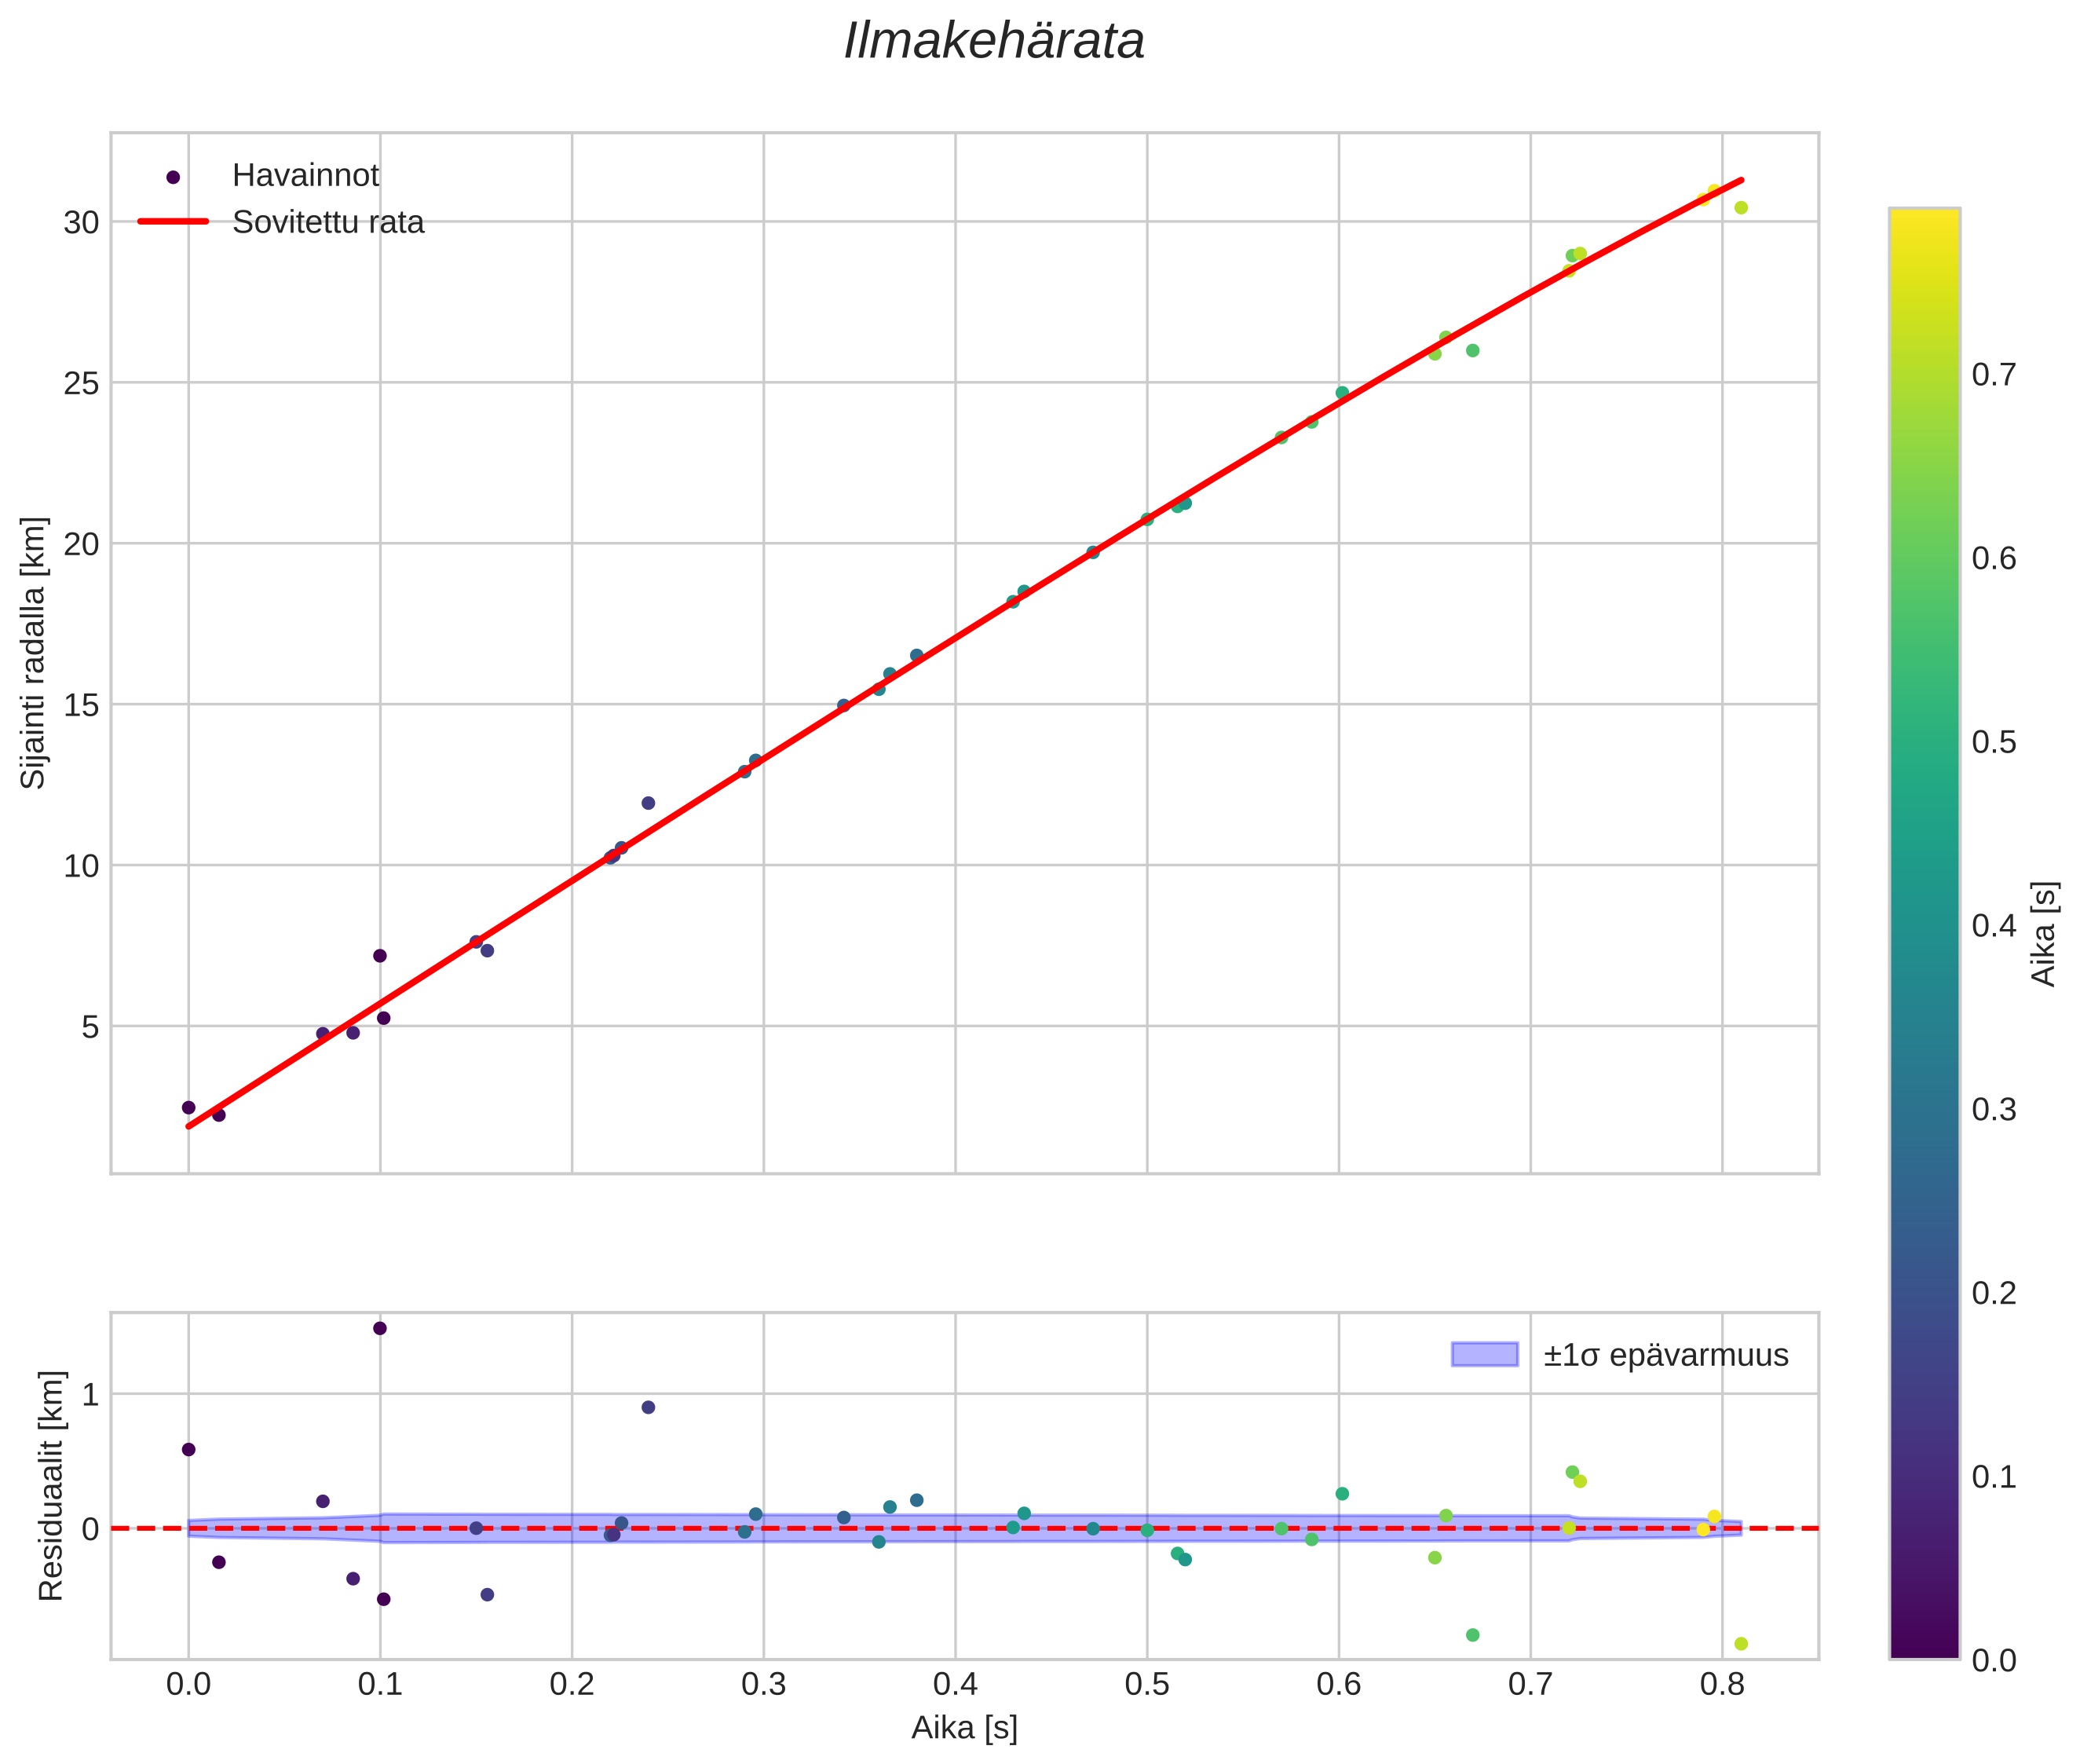Viewport: 2080px width, 1764px height.
Task: Click the colorbar tick label 0.4
Action: coord(1993,927)
